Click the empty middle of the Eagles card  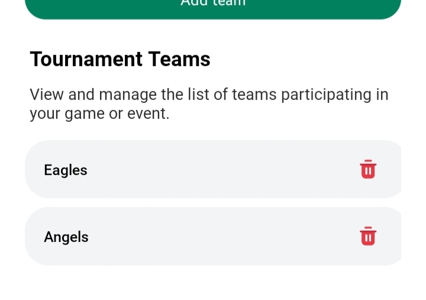click(x=219, y=170)
